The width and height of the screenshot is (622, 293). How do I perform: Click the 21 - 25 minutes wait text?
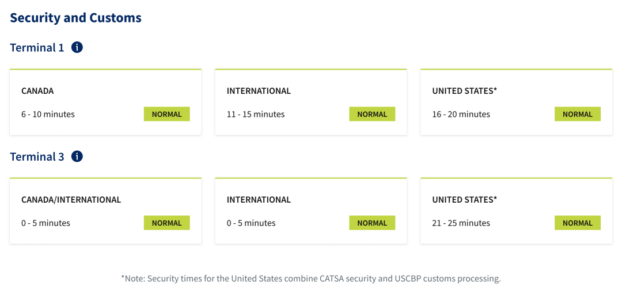(x=461, y=223)
